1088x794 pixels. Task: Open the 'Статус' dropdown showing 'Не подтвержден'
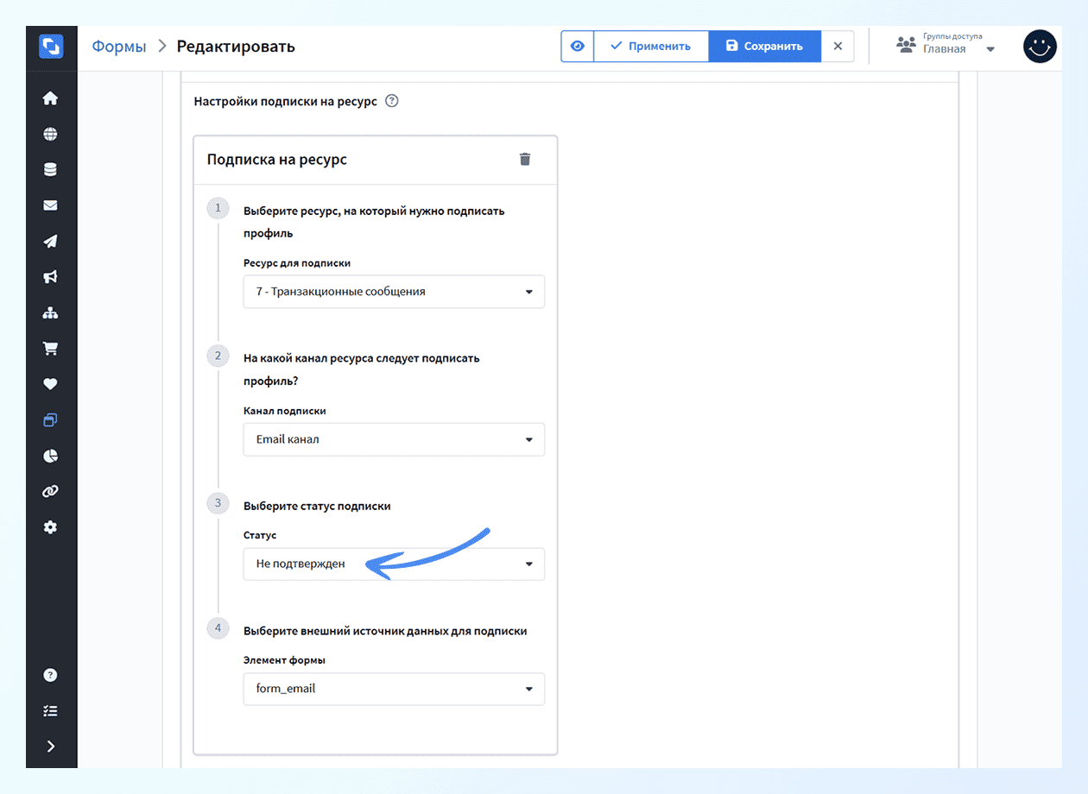[394, 564]
